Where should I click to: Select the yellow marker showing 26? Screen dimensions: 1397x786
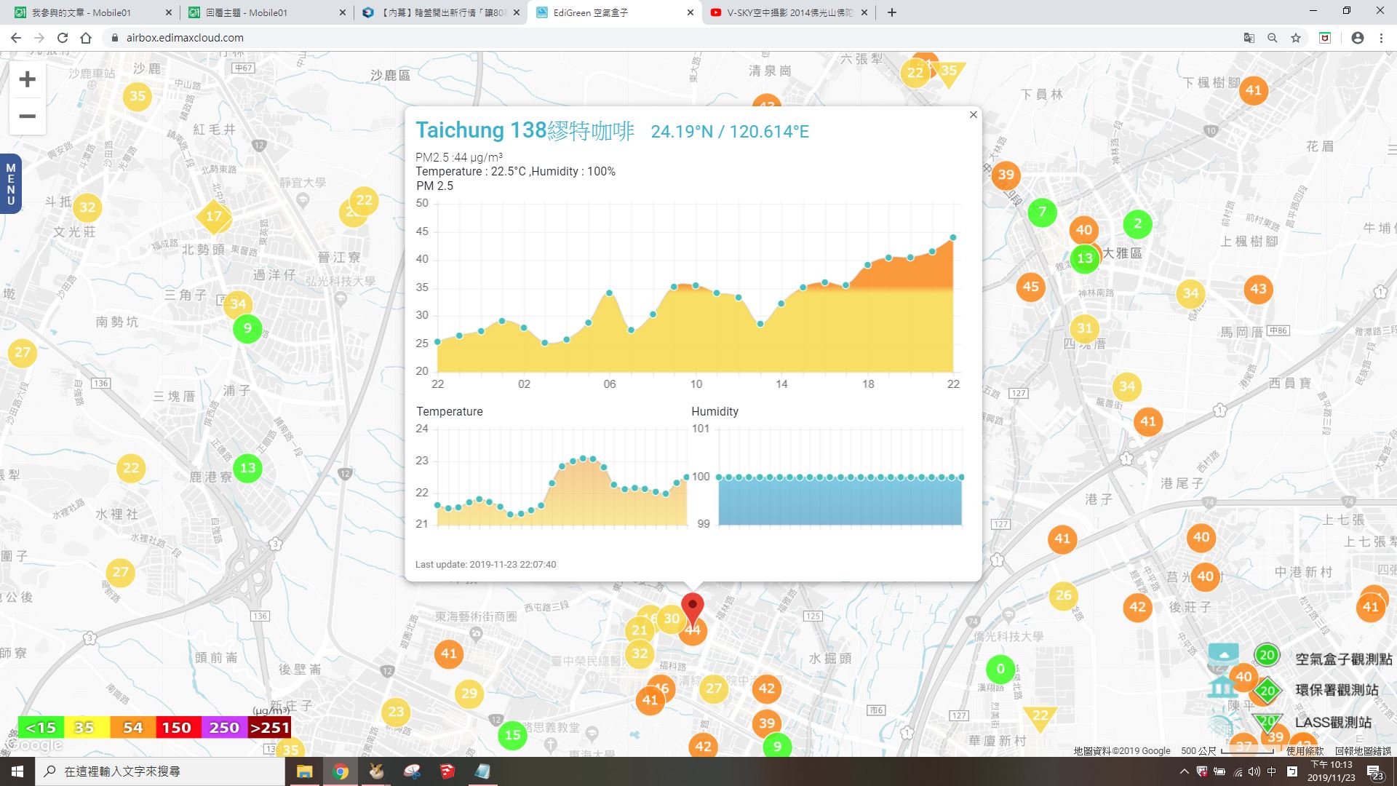(1063, 595)
